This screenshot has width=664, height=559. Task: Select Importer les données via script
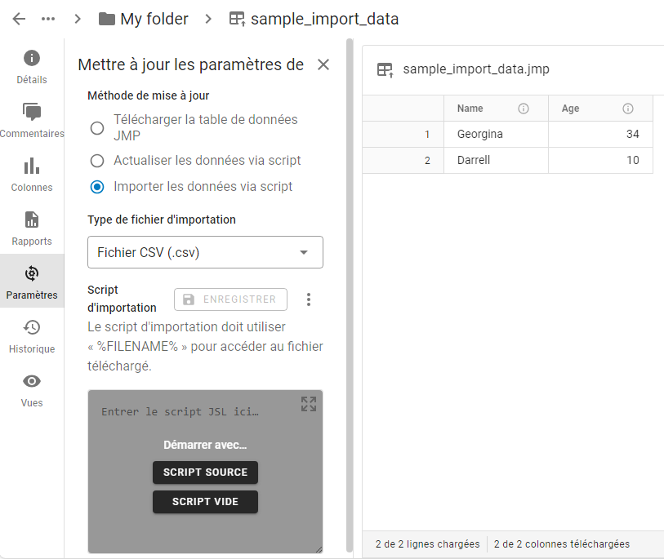click(97, 187)
